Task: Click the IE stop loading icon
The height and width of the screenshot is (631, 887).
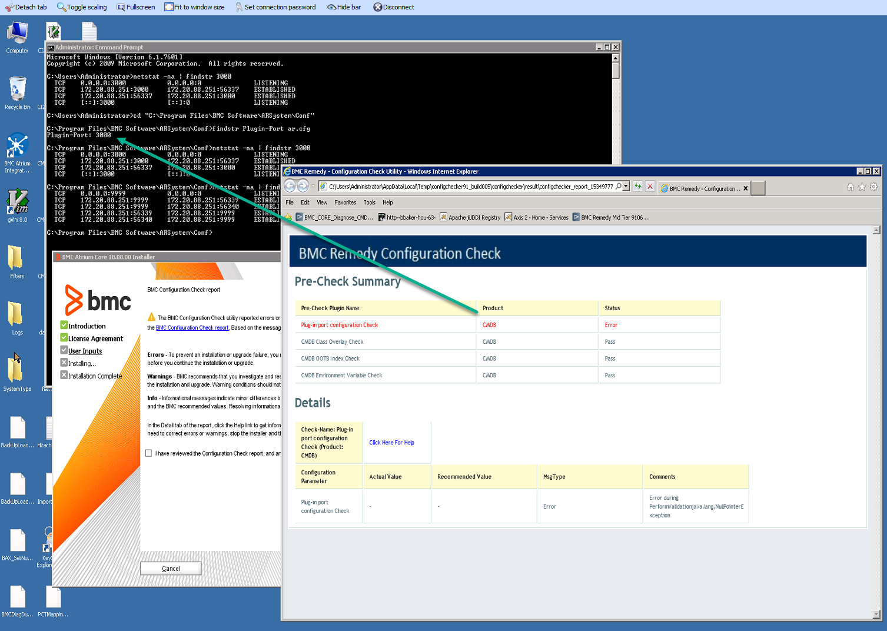Action: 650,187
